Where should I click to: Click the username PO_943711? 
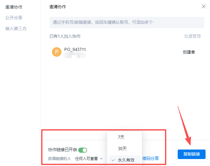pyautogui.click(x=75, y=49)
